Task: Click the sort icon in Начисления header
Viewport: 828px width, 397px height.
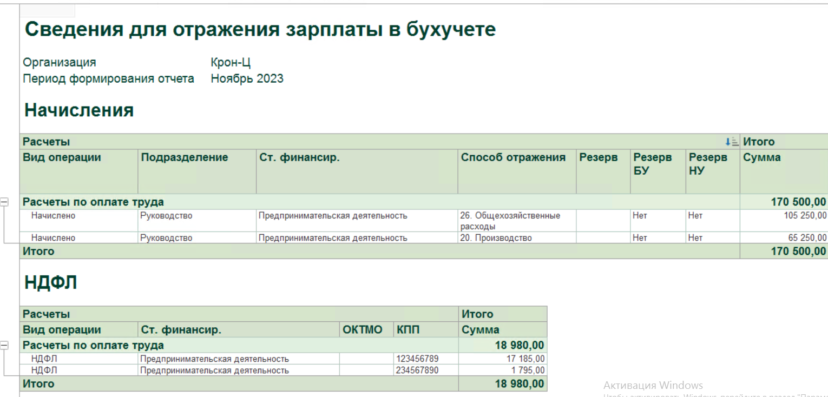Action: 732,142
